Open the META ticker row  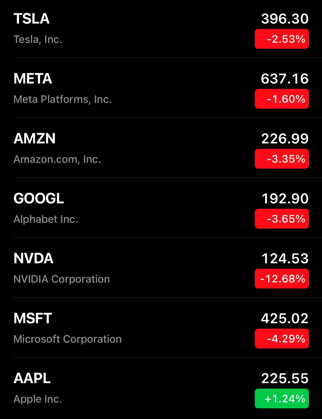tap(33, 79)
